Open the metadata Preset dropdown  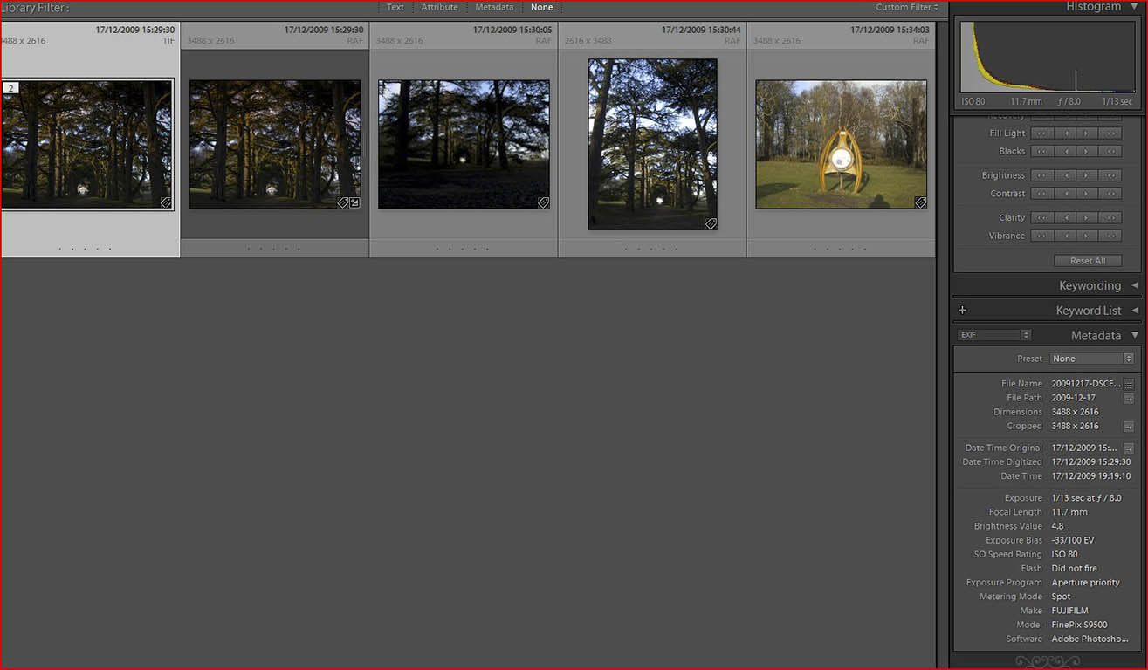click(x=1092, y=359)
